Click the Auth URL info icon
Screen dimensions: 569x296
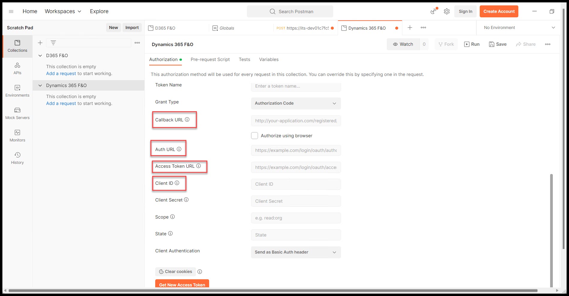(x=179, y=149)
